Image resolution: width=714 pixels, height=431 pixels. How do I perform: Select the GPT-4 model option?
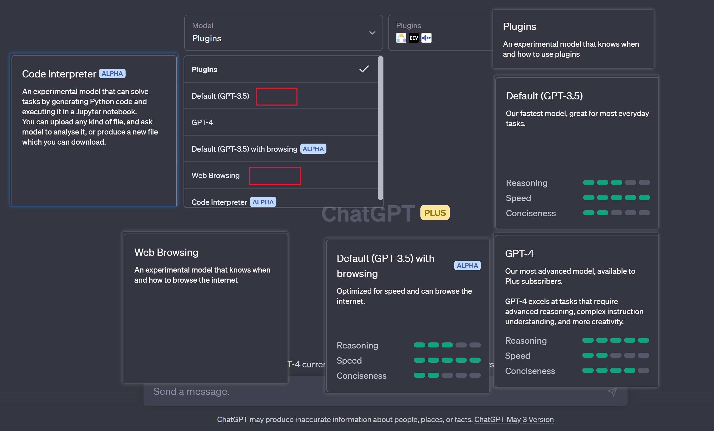pos(202,122)
